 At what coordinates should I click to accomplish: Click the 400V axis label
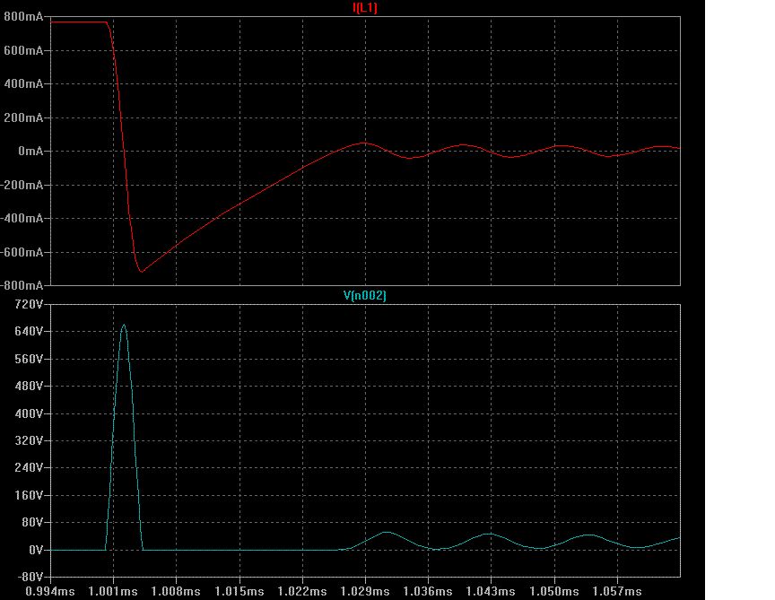click(30, 413)
